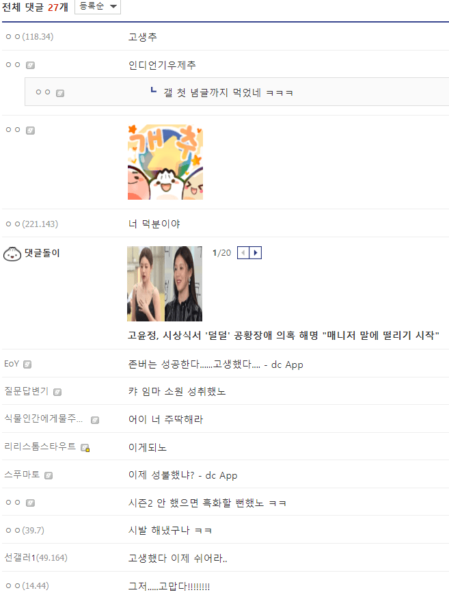Open the 고윤정 article thumbnail image
Screen dimensions: 449x597
[165, 284]
